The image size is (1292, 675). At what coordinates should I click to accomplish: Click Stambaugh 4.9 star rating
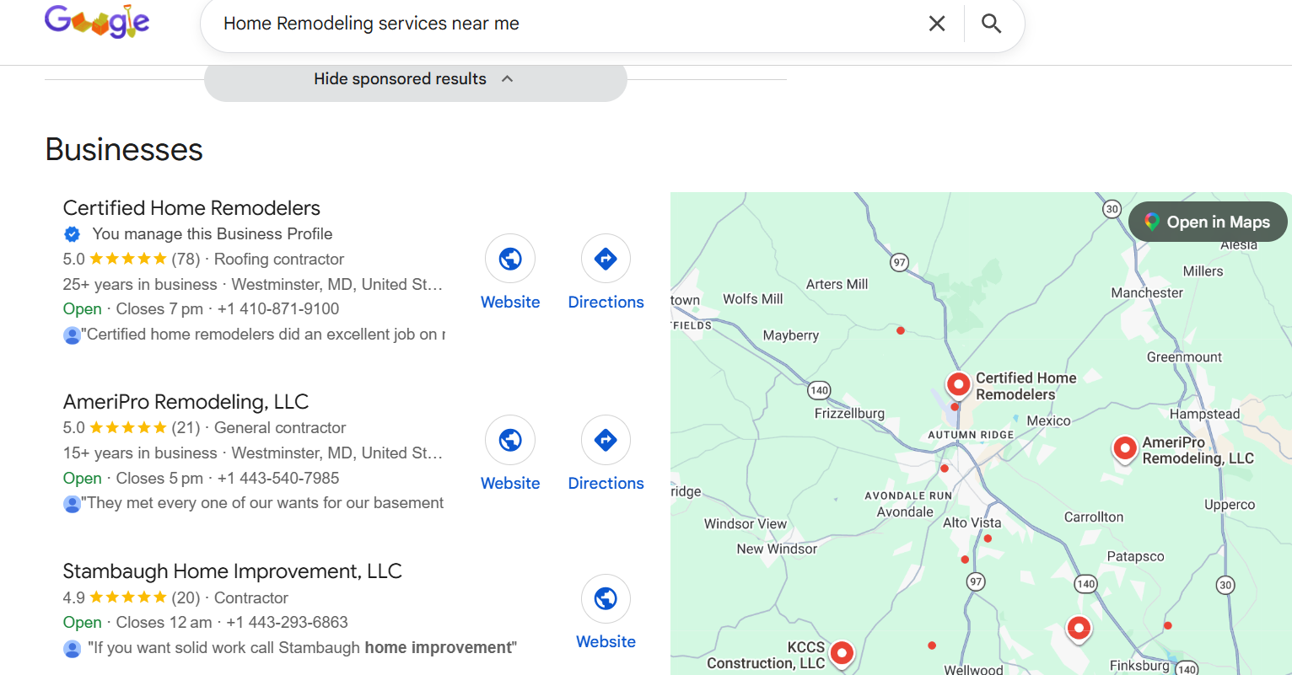coord(128,598)
